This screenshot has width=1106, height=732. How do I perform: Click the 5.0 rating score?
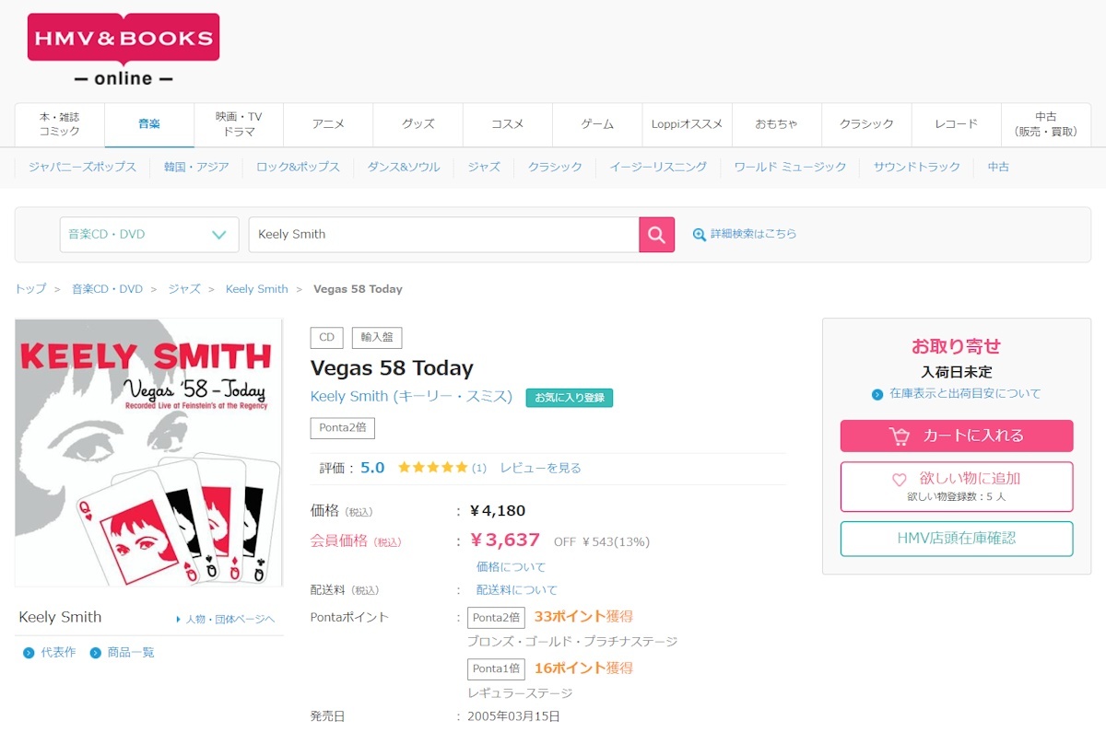(372, 468)
